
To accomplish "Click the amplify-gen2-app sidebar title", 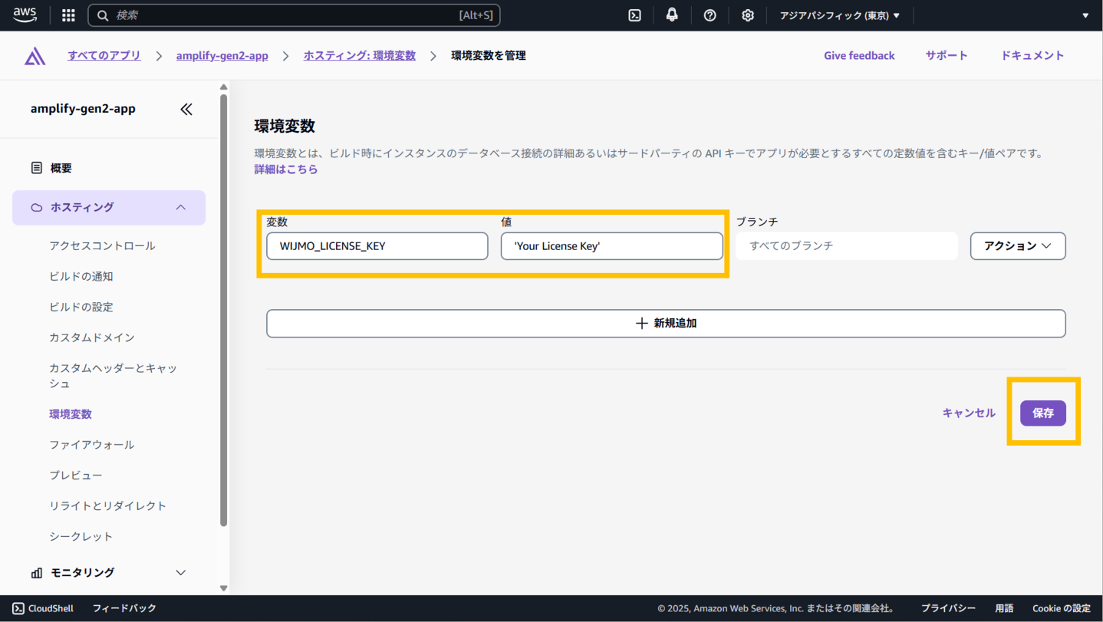I will pos(83,109).
